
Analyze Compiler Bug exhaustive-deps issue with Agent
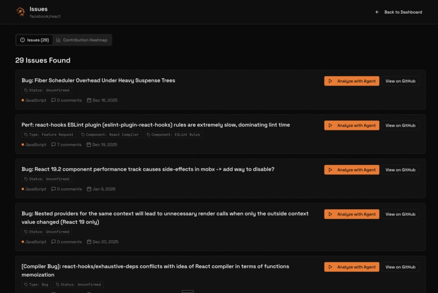tap(352, 267)
